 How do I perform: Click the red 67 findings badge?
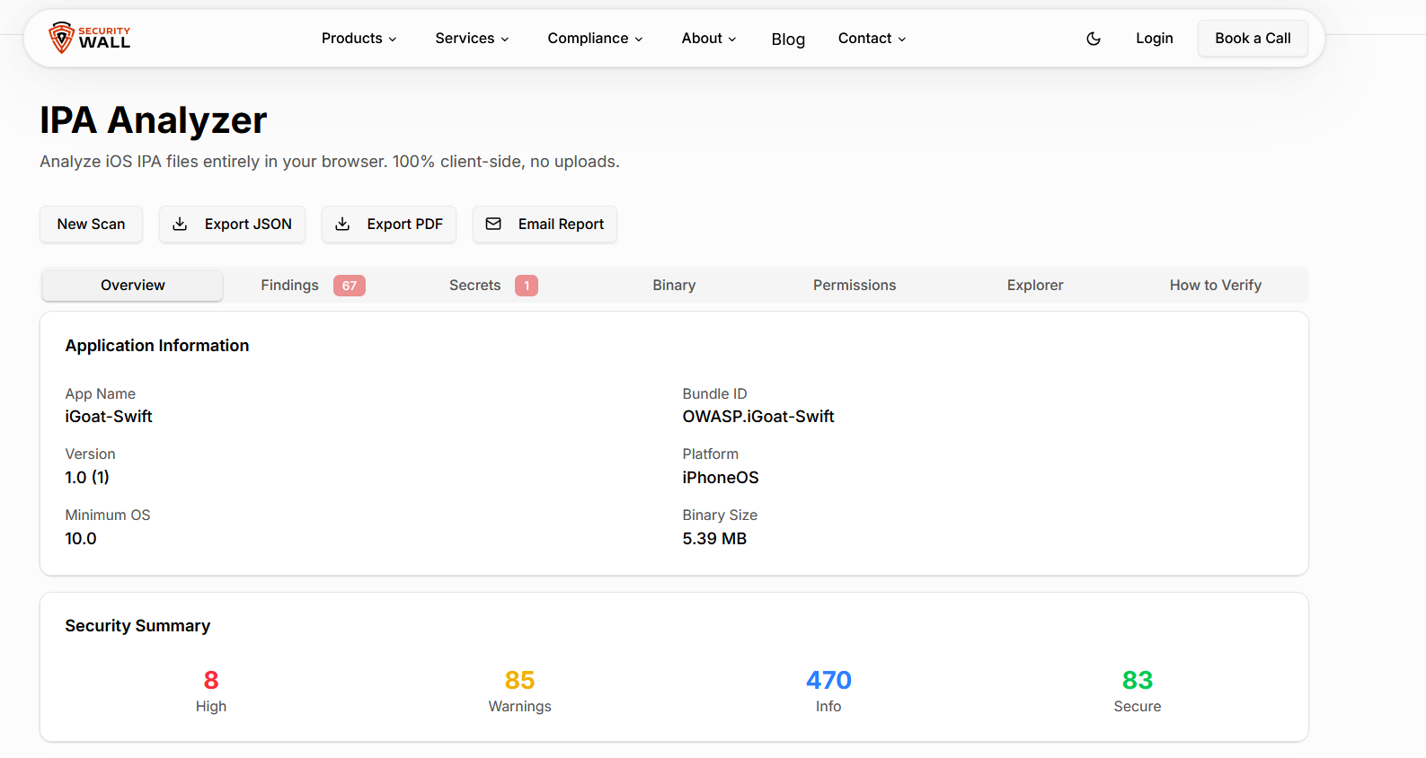[x=349, y=286]
